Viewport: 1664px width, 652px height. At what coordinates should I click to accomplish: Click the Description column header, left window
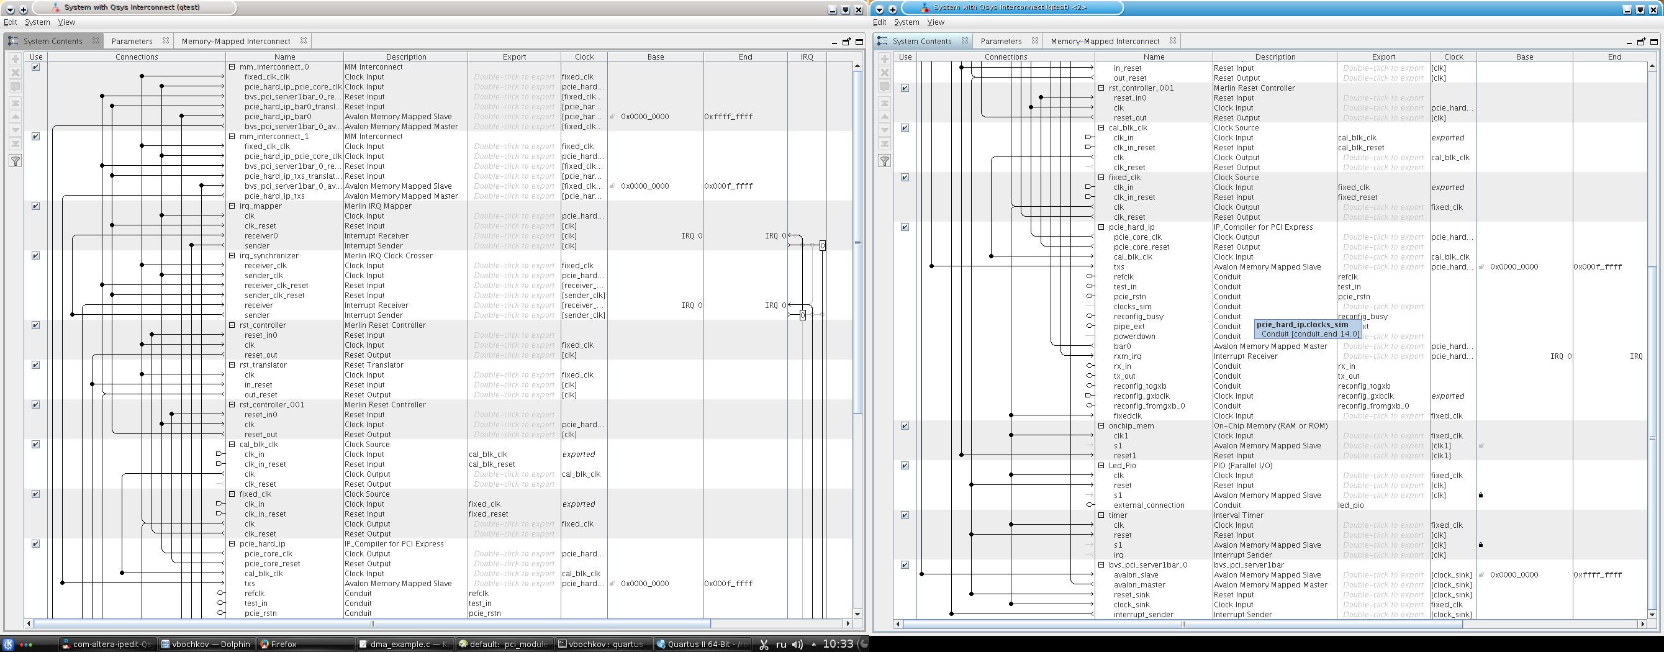(x=405, y=57)
